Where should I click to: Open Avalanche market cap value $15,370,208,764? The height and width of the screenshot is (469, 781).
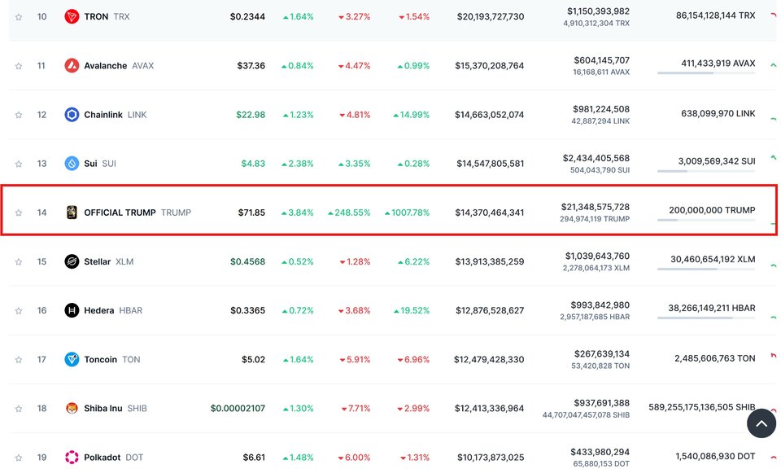(x=489, y=66)
